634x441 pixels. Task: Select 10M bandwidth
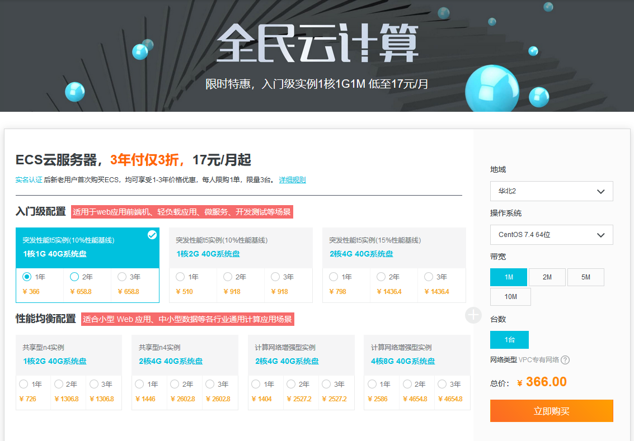point(510,297)
